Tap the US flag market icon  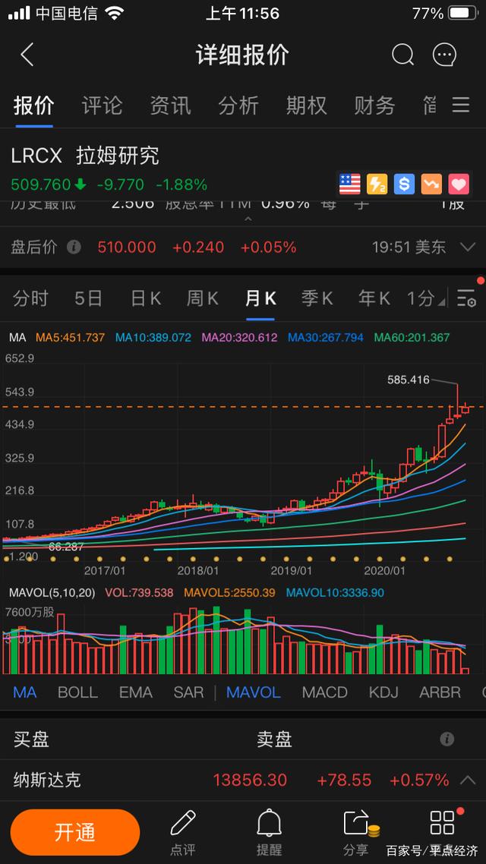(x=350, y=184)
